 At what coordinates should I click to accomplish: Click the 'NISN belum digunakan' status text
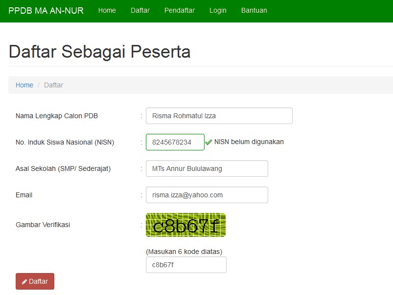click(249, 142)
